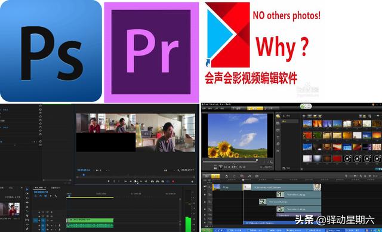
Task: Toggle first effect reset circle in effect controls
Action: point(41,106)
